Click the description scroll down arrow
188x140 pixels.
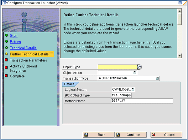(179, 56)
